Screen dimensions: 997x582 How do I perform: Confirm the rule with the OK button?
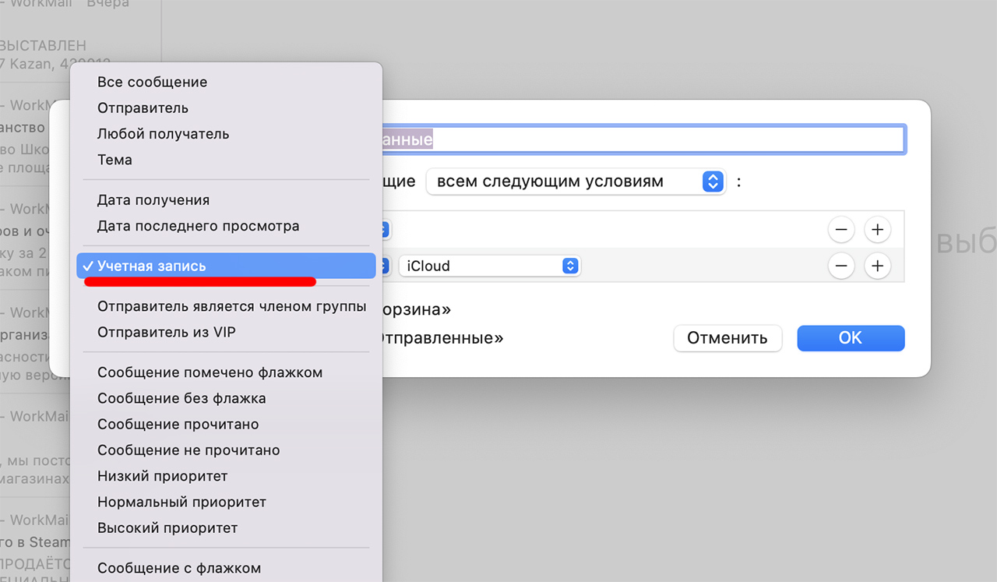pos(851,338)
